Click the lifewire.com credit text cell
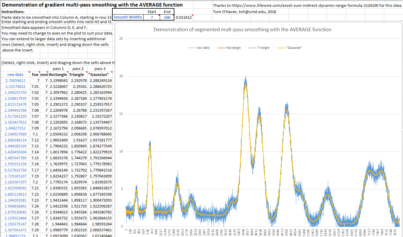The height and width of the screenshot is (237, 403). [x=307, y=6]
